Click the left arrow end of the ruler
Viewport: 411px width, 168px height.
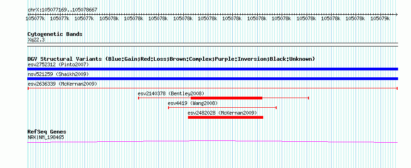coord(29,14)
